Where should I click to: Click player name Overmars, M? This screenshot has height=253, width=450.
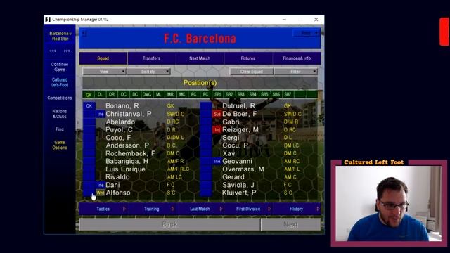coord(243,169)
